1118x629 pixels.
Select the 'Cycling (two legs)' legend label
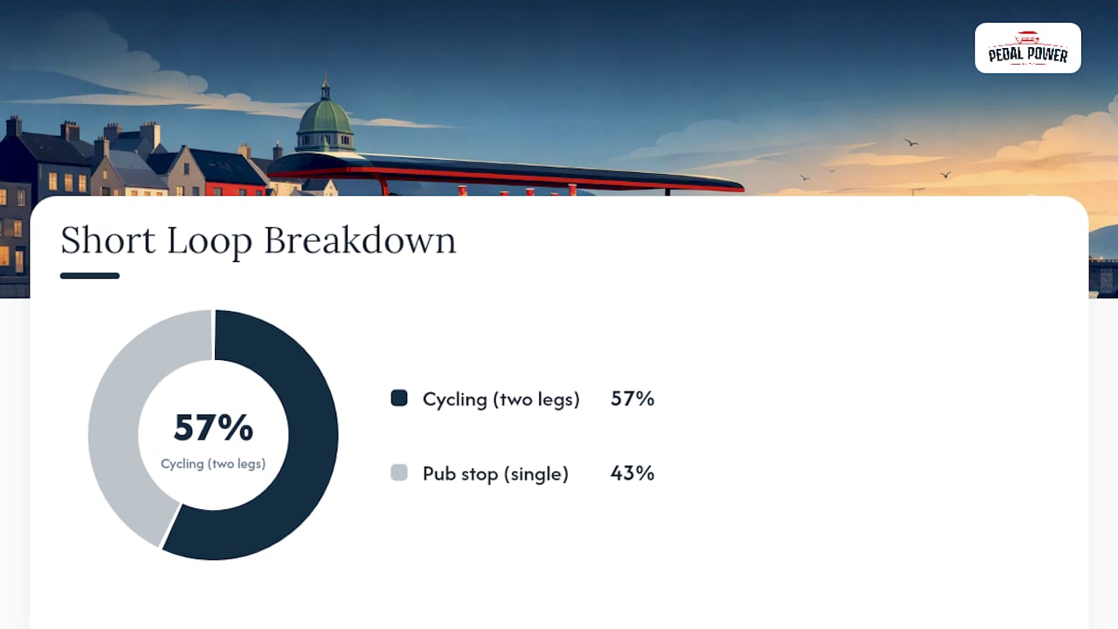point(501,399)
